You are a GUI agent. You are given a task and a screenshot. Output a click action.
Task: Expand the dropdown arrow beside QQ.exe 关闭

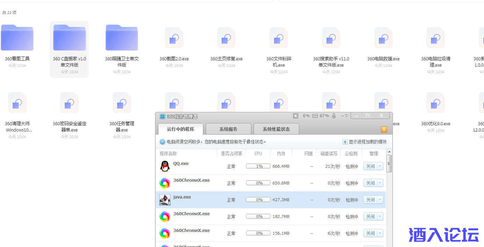380,166
